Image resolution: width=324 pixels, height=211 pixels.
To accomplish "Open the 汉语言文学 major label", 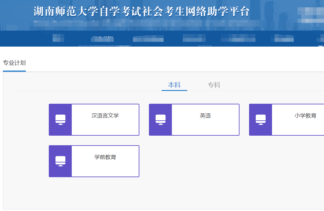I will [x=105, y=116].
